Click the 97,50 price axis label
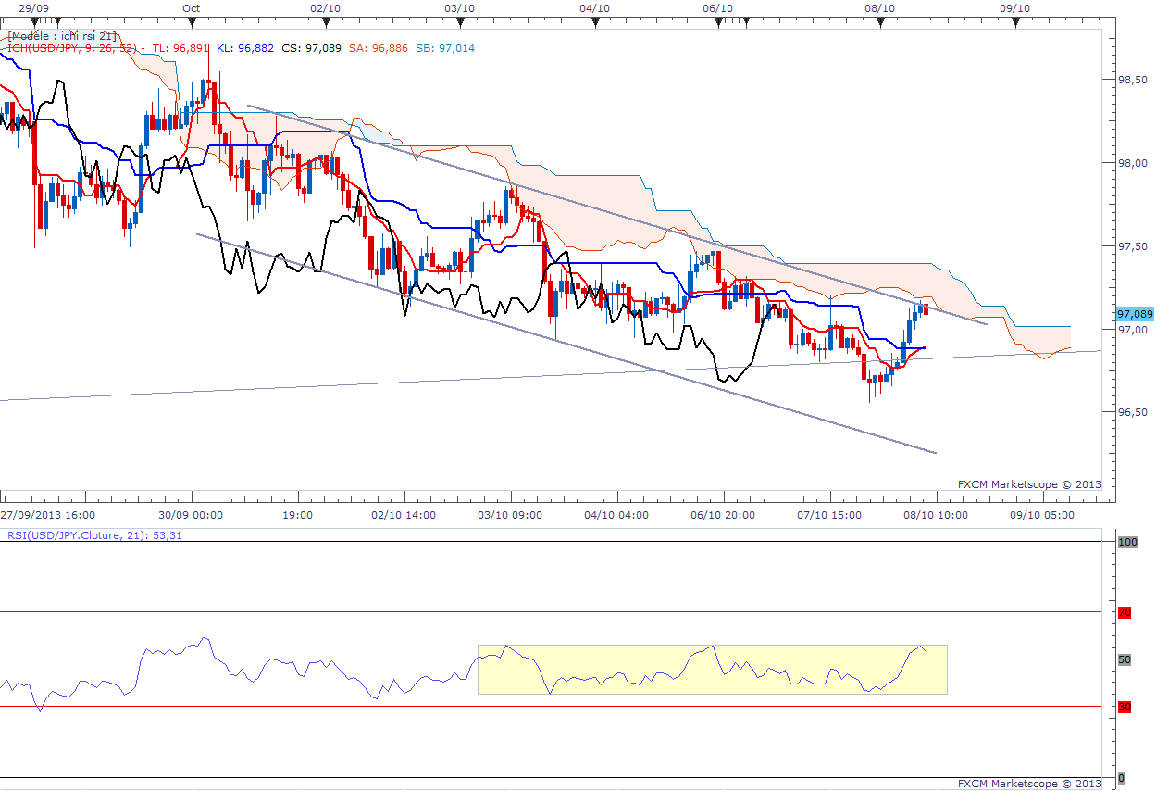The width and height of the screenshot is (1169, 791). pos(1133,246)
